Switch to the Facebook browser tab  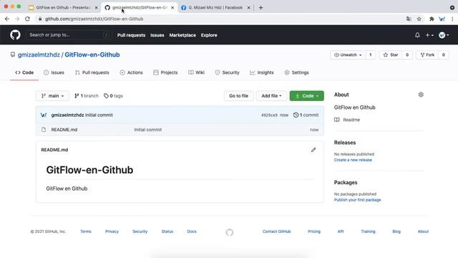[215, 8]
